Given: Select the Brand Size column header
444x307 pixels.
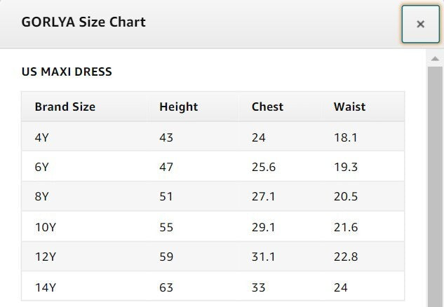Looking at the screenshot, I should coord(65,107).
